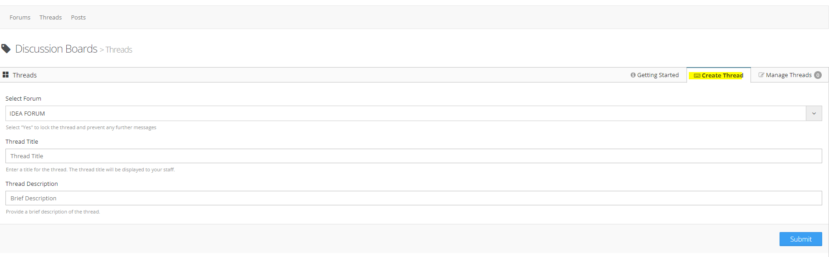Viewport: 829px width, 257px height.
Task: Expand the Select Forum dropdown arrow
Action: [x=814, y=113]
